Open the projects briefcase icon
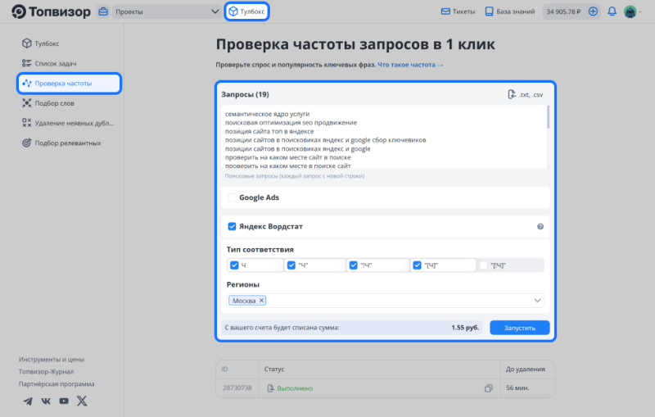Image resolution: width=655 pixels, height=417 pixels. [103, 11]
